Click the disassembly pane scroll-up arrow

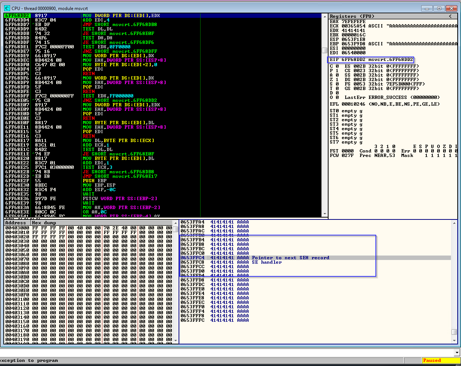point(324,16)
